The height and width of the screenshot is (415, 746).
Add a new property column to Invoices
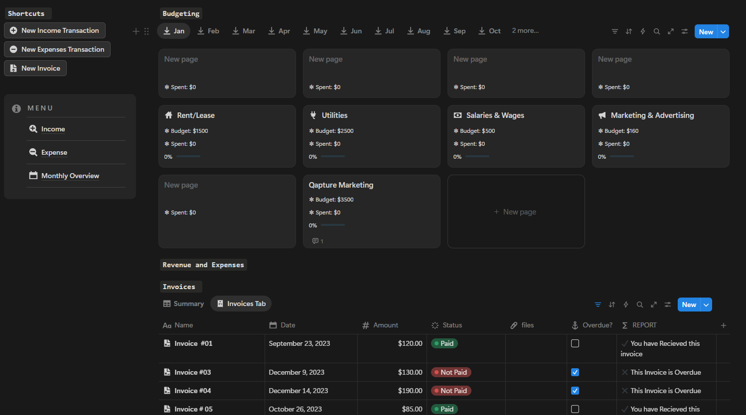click(724, 325)
